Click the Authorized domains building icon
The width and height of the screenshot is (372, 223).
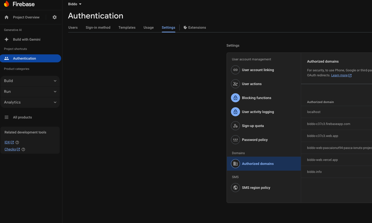tap(235, 164)
